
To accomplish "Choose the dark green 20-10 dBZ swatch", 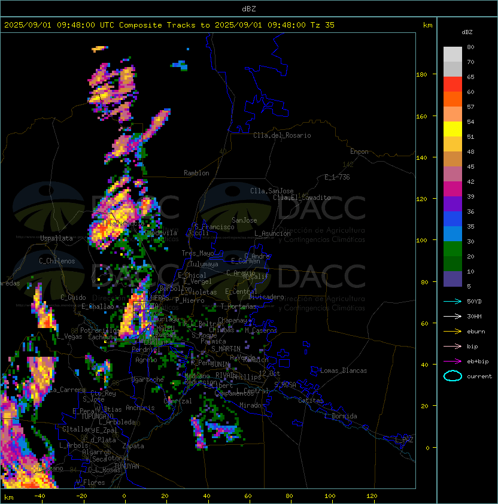I will click(453, 264).
